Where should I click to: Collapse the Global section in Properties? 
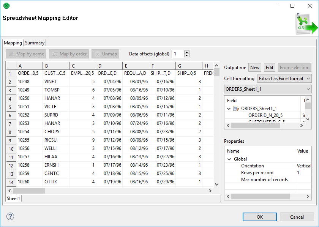click(x=230, y=159)
